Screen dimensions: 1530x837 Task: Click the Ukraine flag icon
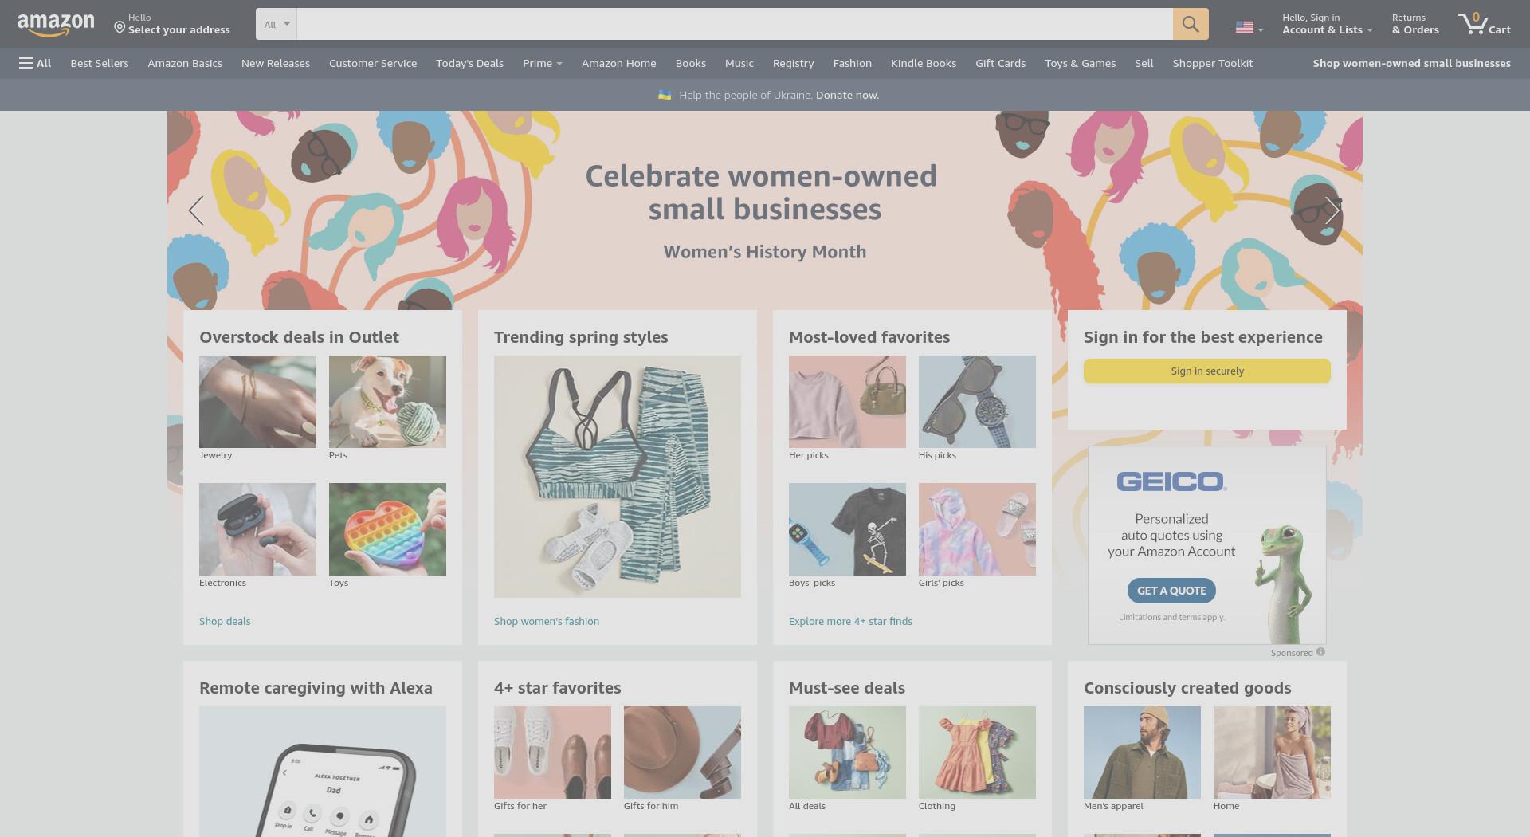pyautogui.click(x=665, y=95)
